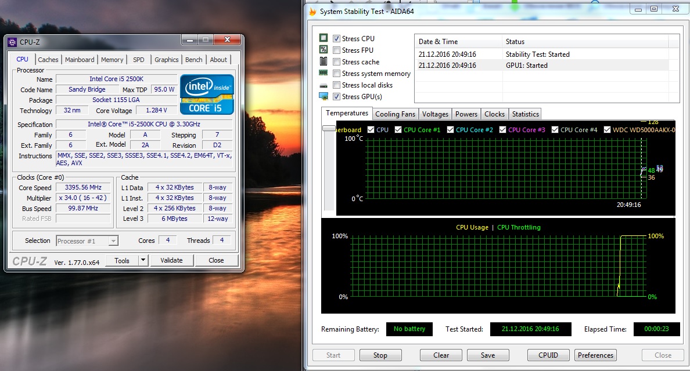Open the Tools dropdown arrow in CPU-Z
690x371 pixels.
tap(143, 260)
